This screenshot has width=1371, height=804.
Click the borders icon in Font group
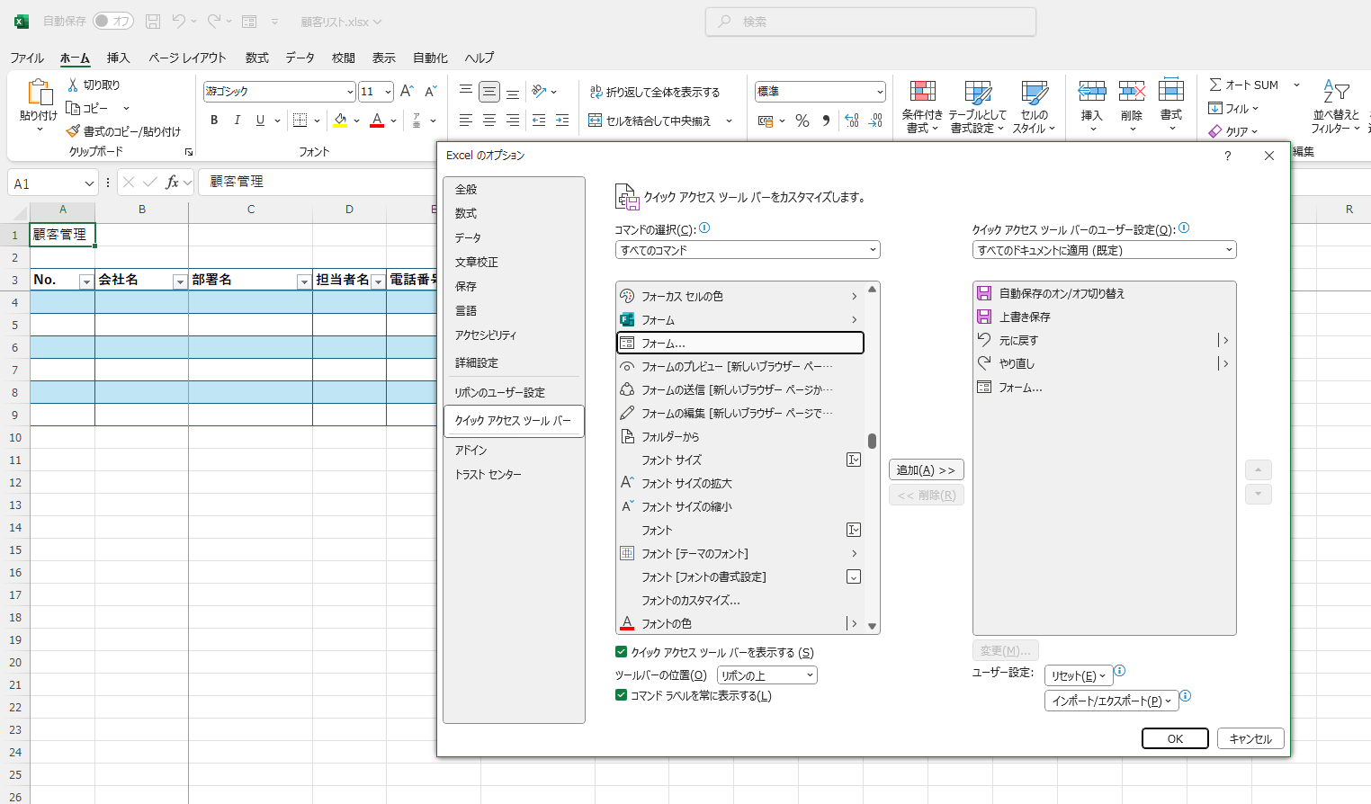(x=300, y=121)
